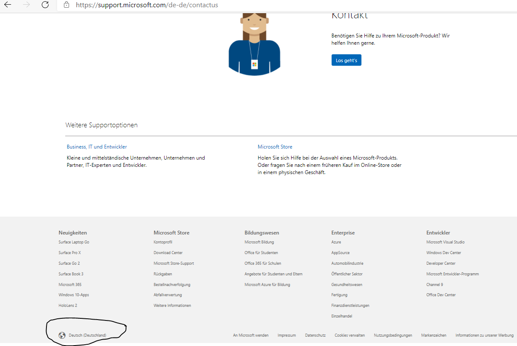The image size is (517, 346).
Task: View site security lock info
Action: point(66,5)
